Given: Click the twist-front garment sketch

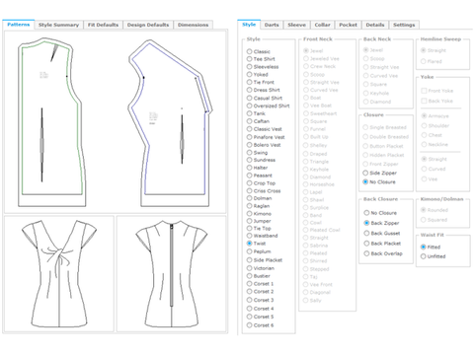Looking at the screenshot, I should [59, 273].
